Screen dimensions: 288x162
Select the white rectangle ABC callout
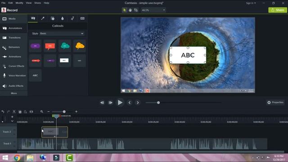pos(65,61)
